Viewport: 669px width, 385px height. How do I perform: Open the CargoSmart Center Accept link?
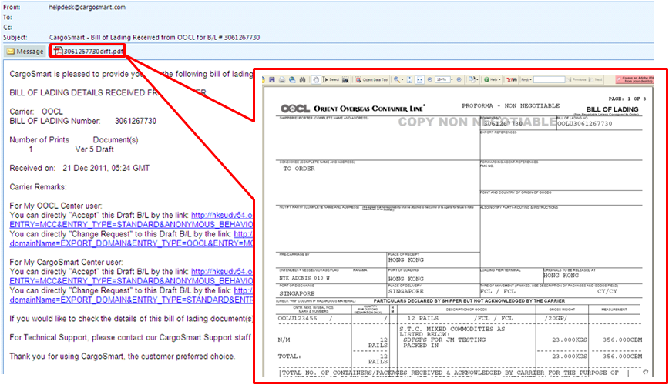click(222, 272)
